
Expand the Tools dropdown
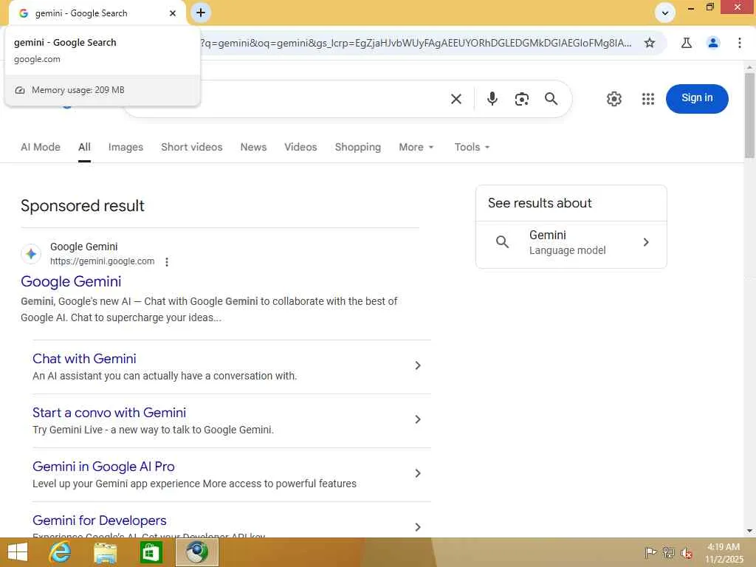(472, 147)
